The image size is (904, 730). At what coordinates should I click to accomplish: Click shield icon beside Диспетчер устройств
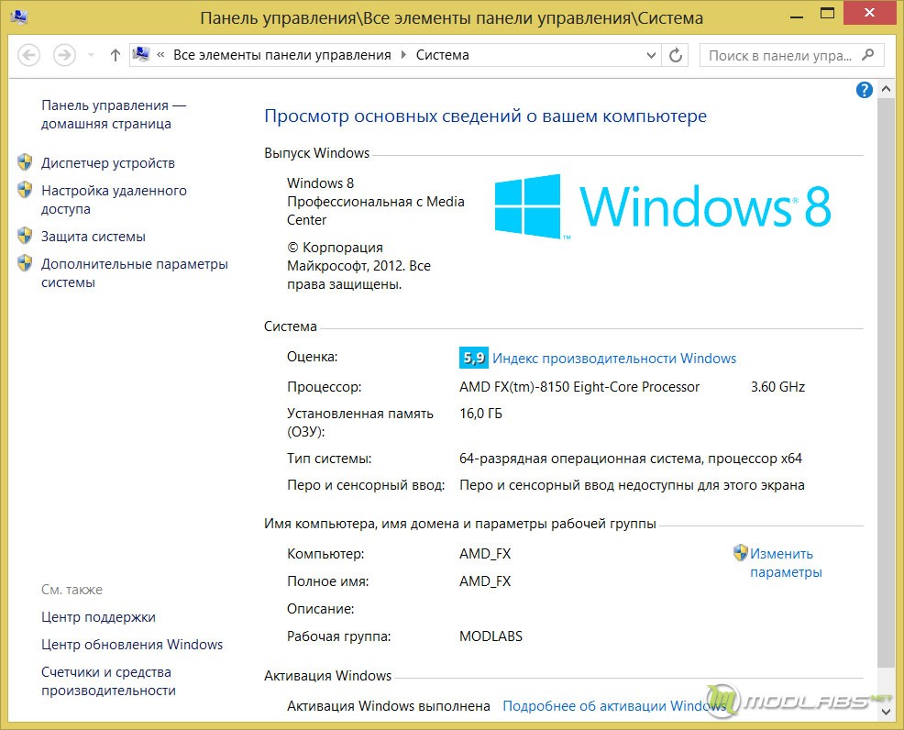pyautogui.click(x=25, y=162)
